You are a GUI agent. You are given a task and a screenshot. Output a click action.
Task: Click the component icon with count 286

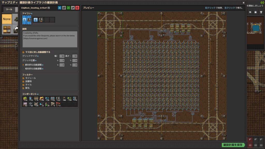point(64,99)
